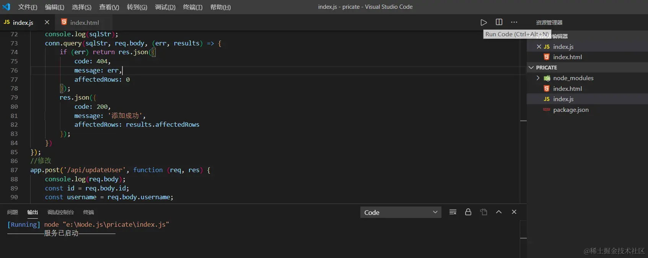Viewport: 648px width, 258px height.
Task: Open the 调试(D) menu
Action: point(165,7)
